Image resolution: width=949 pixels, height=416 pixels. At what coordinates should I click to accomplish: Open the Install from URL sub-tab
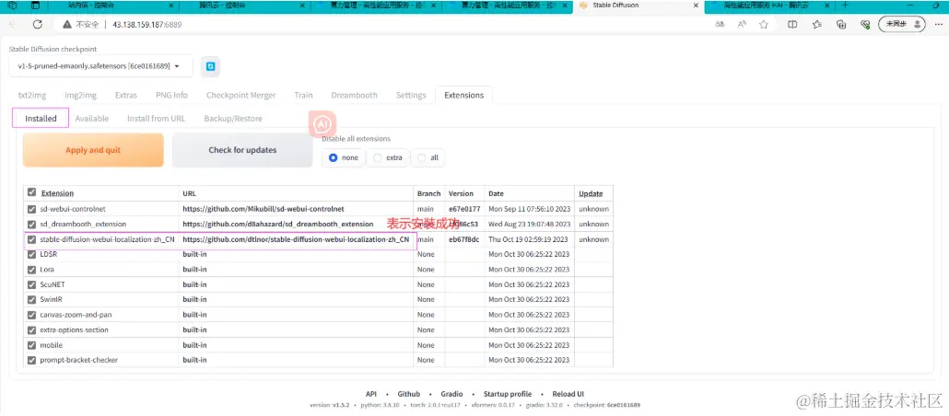[156, 119]
